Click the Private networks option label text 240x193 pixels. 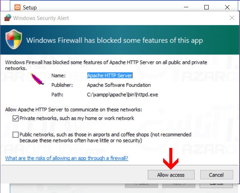[77, 118]
